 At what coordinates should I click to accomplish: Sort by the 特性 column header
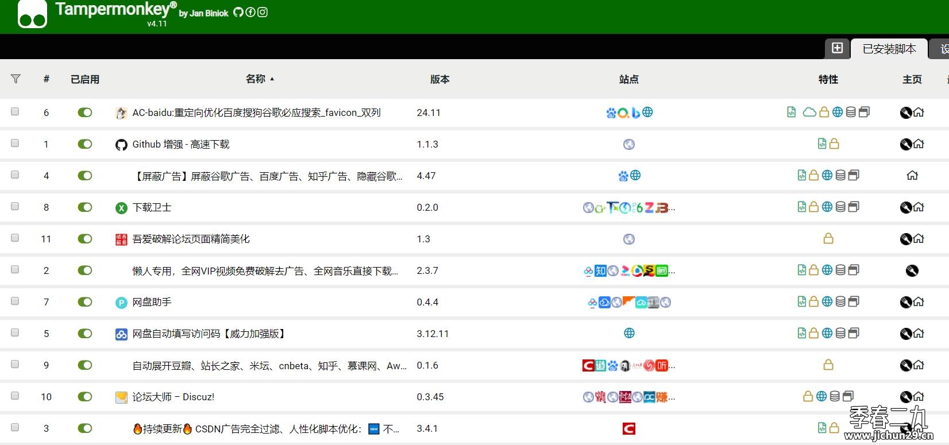click(828, 79)
